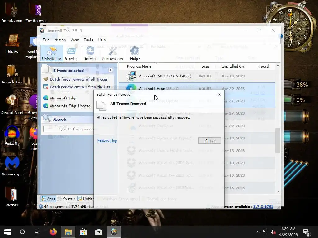Click the Microsoft .NET SDK program icon
The width and height of the screenshot is (318, 238).
(x=131, y=76)
